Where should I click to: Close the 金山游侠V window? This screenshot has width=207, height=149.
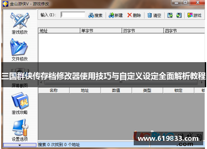click(197, 2)
